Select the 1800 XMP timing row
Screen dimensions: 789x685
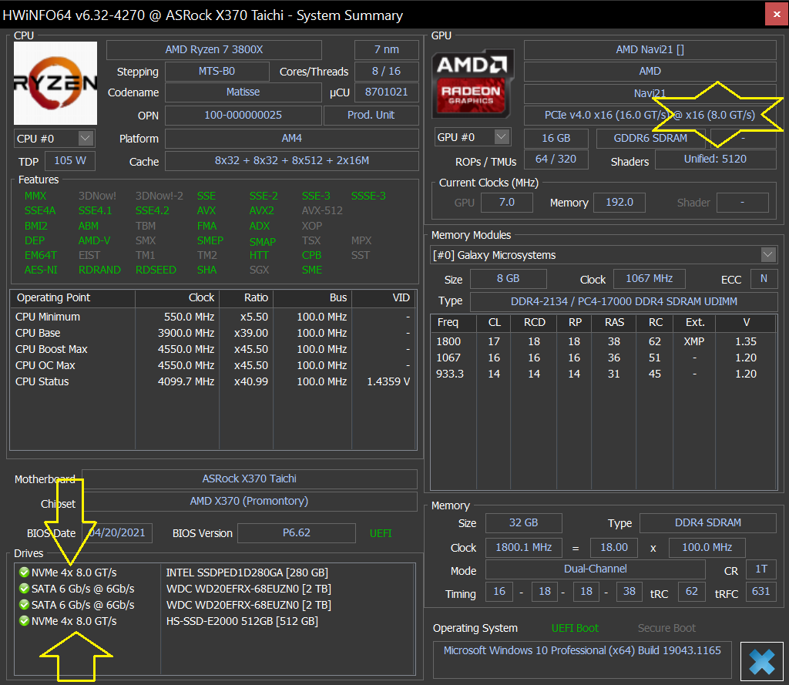click(x=603, y=341)
